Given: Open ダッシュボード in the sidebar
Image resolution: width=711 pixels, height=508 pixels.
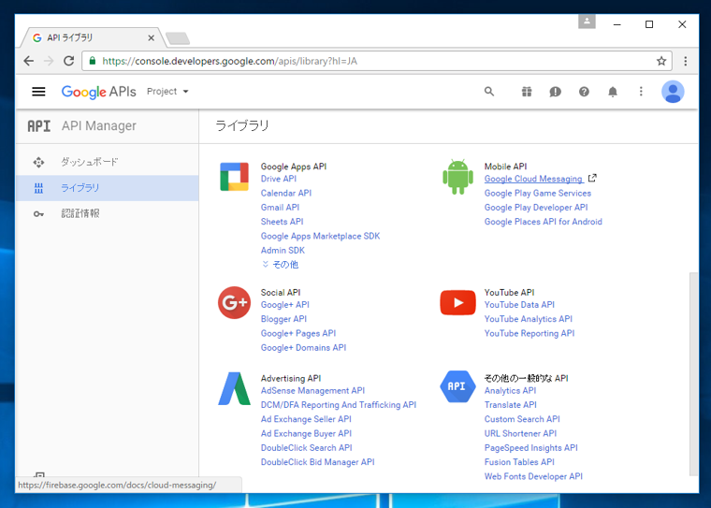Looking at the screenshot, I should (108, 162).
